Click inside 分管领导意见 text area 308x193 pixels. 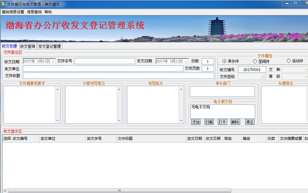tap(91, 105)
